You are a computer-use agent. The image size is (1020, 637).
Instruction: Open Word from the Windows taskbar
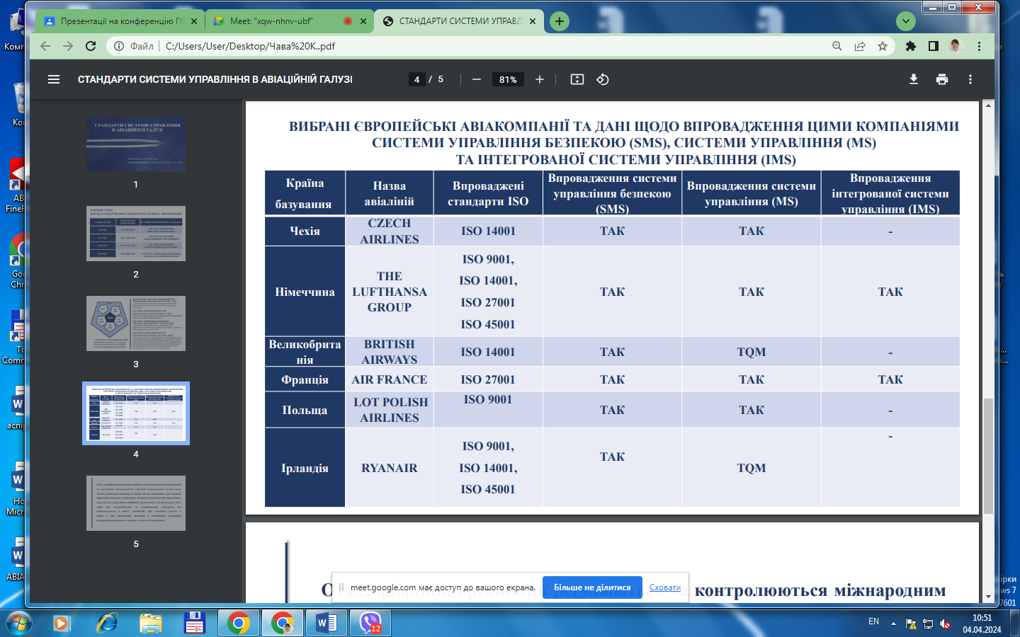(x=327, y=624)
